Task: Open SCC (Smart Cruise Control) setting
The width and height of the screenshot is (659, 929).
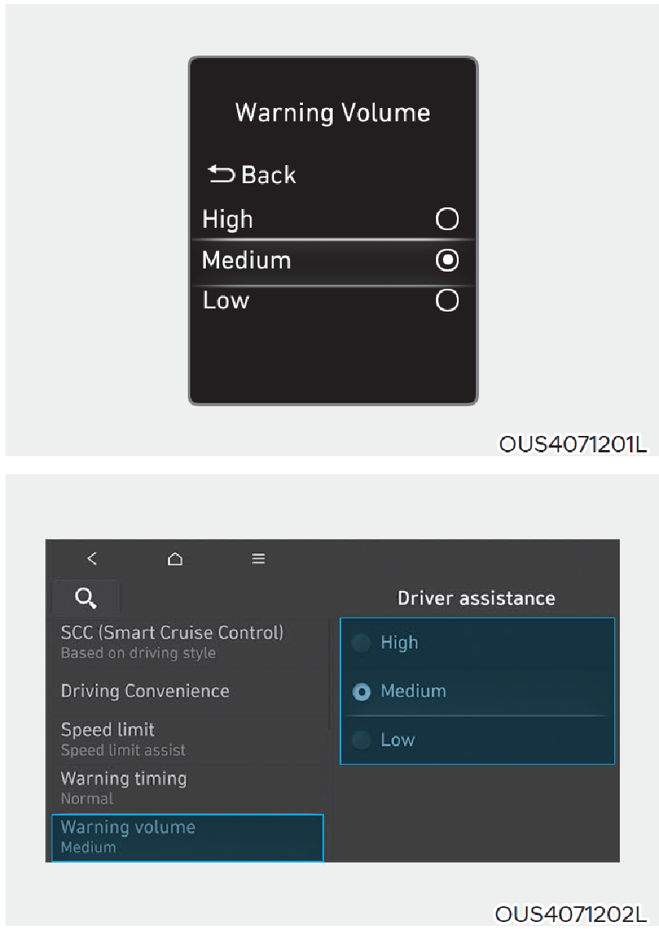Action: 189,643
